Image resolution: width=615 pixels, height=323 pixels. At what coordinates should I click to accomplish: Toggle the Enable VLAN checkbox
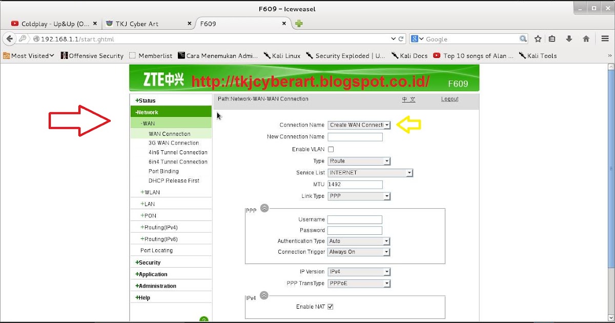tap(331, 149)
